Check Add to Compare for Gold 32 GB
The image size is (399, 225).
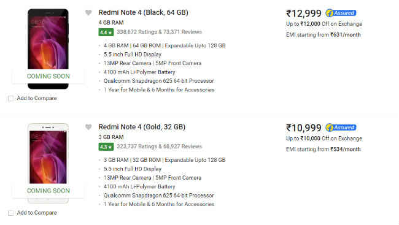[x=10, y=213]
